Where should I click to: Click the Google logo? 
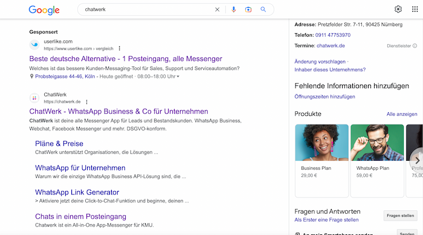click(44, 10)
